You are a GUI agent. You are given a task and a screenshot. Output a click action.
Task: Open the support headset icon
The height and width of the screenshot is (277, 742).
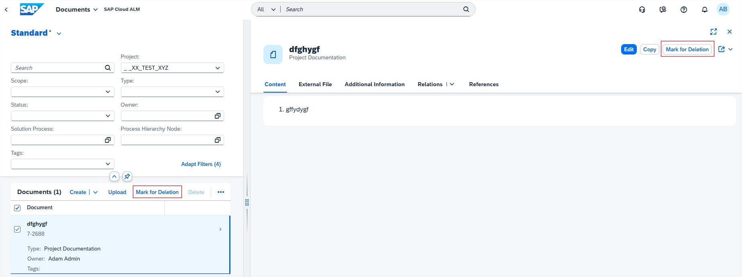642,9
